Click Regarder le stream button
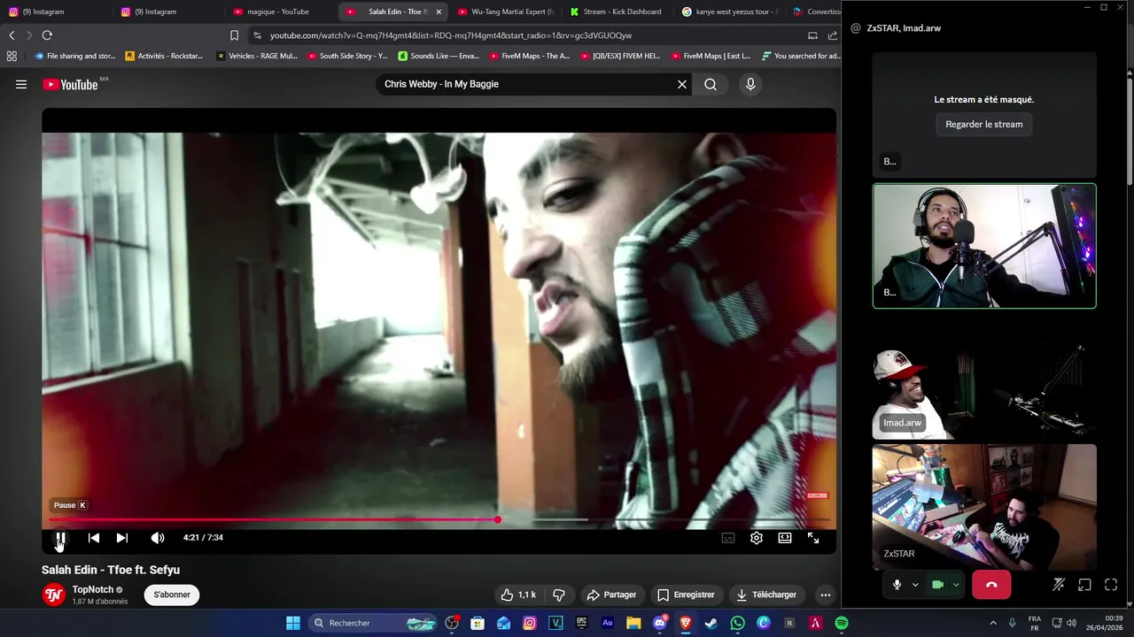Image resolution: width=1134 pixels, height=637 pixels. tap(984, 125)
